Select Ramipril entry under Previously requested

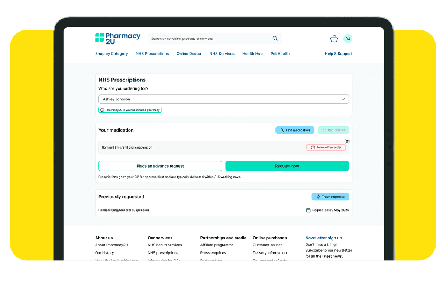tap(124, 210)
